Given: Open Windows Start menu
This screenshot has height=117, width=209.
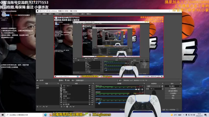Looking at the screenshot, I should click(3, 115).
